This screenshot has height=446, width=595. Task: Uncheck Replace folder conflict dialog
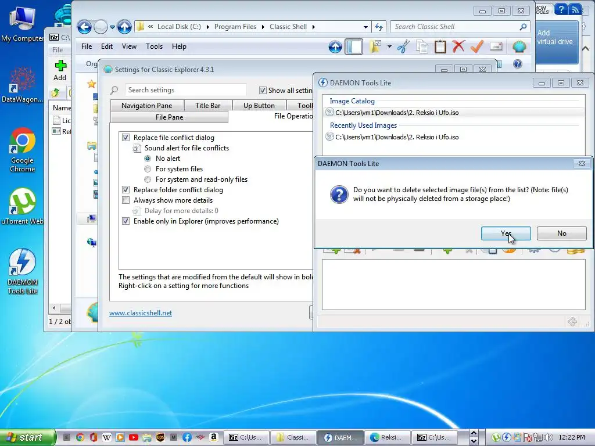click(x=126, y=190)
